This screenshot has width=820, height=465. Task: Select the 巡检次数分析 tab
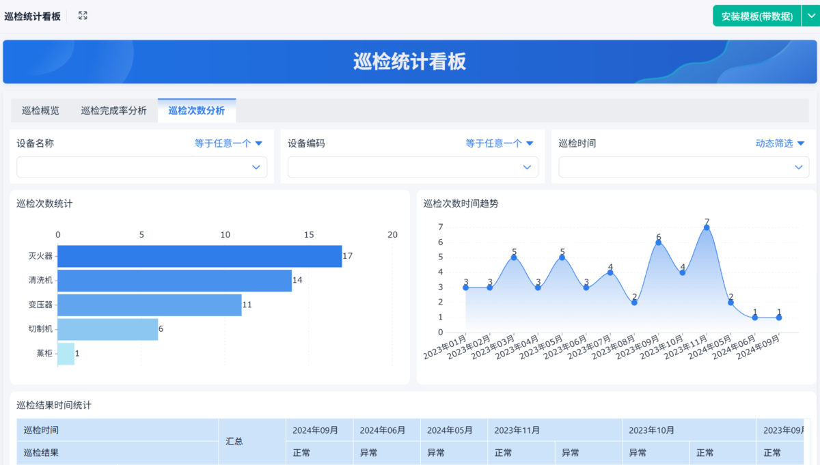[x=197, y=111]
